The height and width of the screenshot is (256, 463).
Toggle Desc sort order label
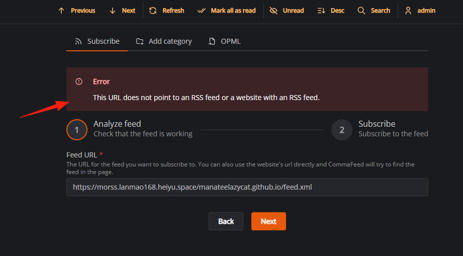(337, 11)
